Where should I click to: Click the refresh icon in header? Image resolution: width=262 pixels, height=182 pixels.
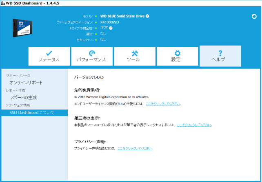254,16
